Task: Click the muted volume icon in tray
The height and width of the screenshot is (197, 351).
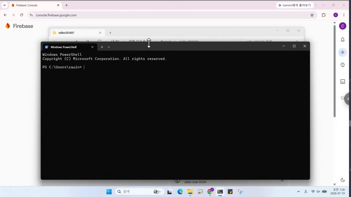Action: [x=318, y=192]
